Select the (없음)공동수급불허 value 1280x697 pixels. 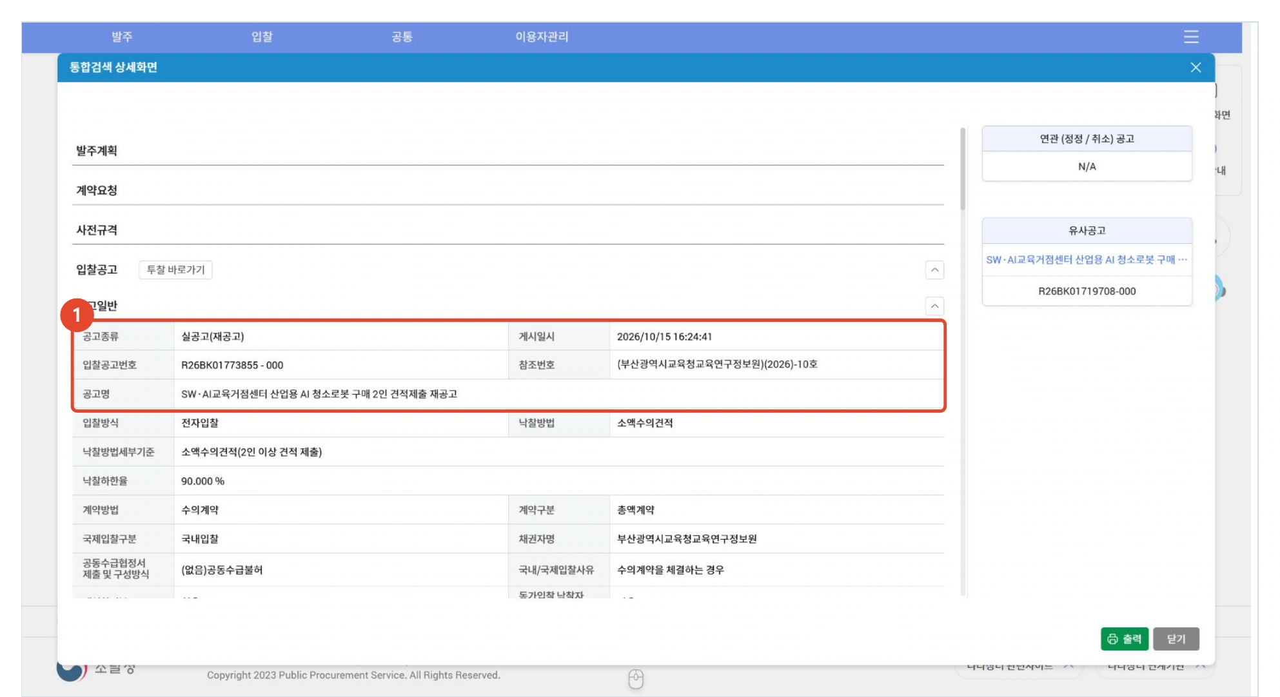click(222, 570)
